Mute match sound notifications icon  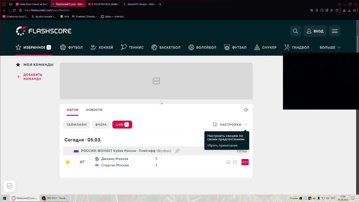click(246, 110)
